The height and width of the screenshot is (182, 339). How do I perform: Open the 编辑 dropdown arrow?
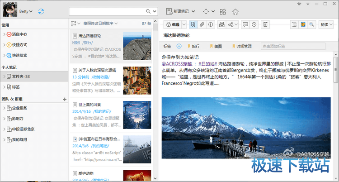[x=184, y=25]
